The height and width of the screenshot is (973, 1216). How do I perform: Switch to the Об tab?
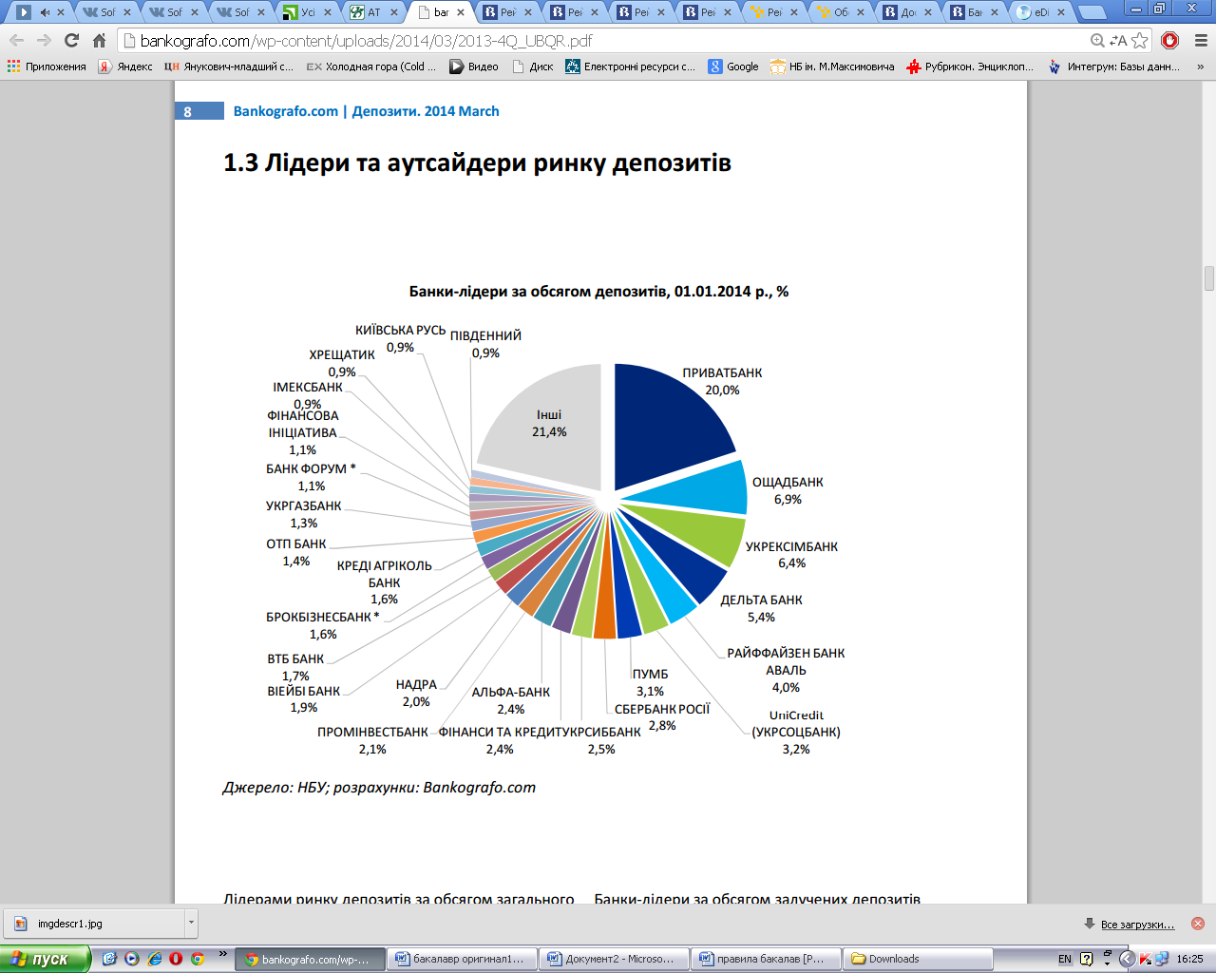841,12
